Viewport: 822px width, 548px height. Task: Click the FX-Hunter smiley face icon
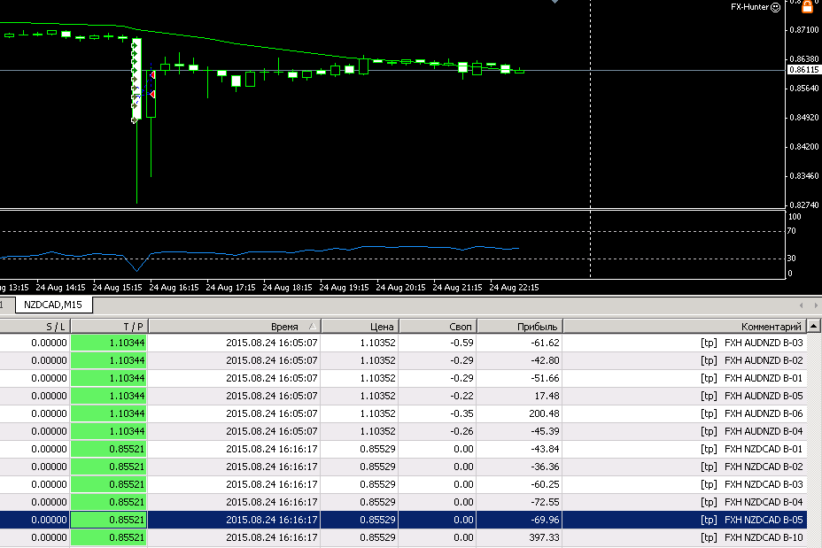775,7
